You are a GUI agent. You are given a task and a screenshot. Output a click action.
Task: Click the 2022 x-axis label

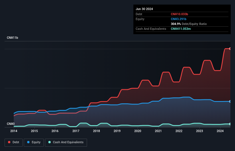point(179,131)
